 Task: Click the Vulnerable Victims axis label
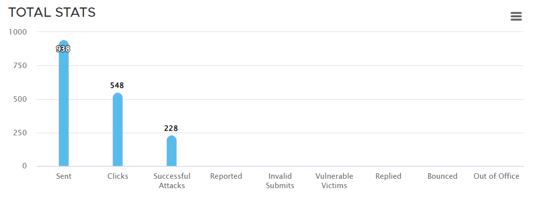[334, 181]
